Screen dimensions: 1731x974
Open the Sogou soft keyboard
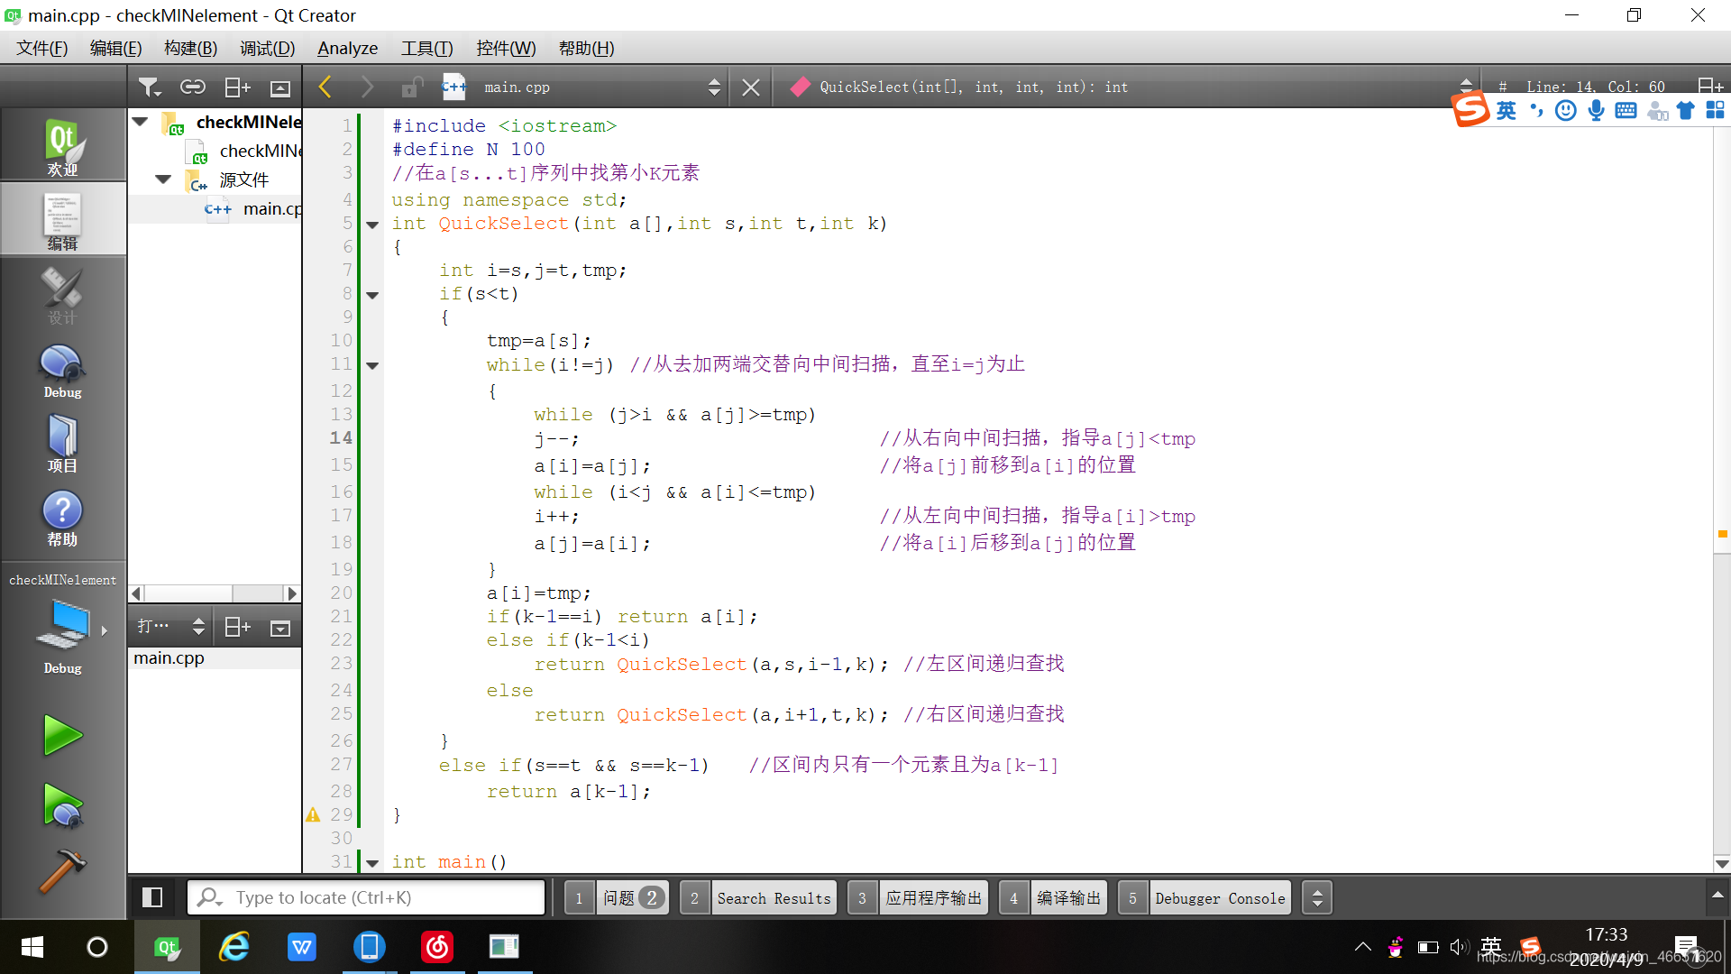coord(1626,110)
